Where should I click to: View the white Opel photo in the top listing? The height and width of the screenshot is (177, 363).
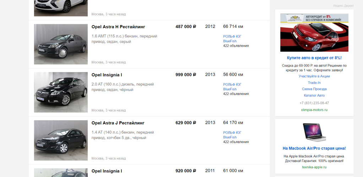point(61,8)
